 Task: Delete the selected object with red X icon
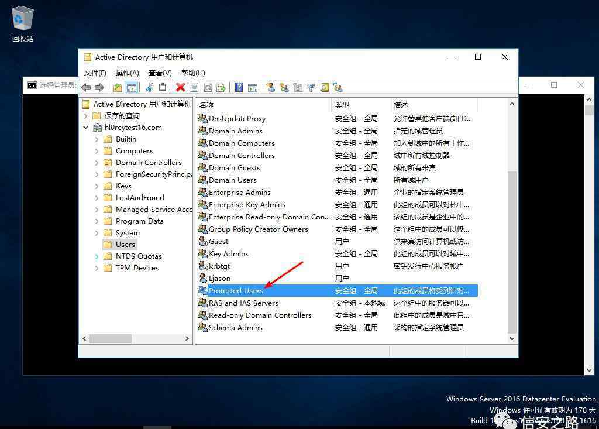(180, 88)
